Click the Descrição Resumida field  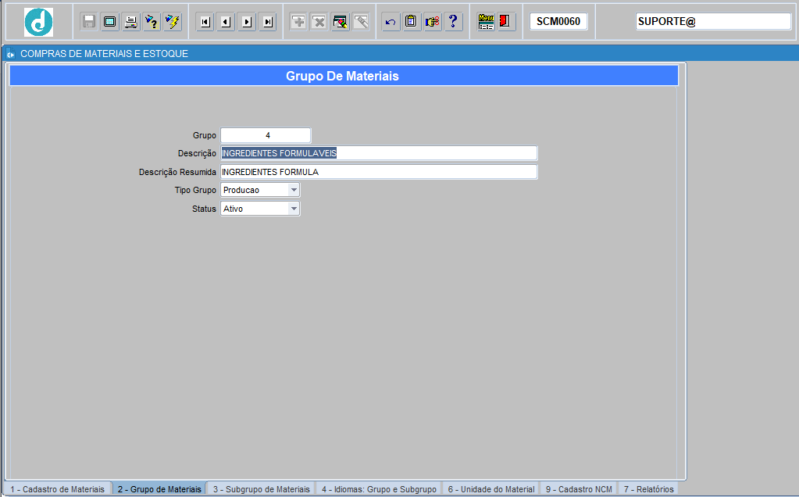pyautogui.click(x=379, y=172)
